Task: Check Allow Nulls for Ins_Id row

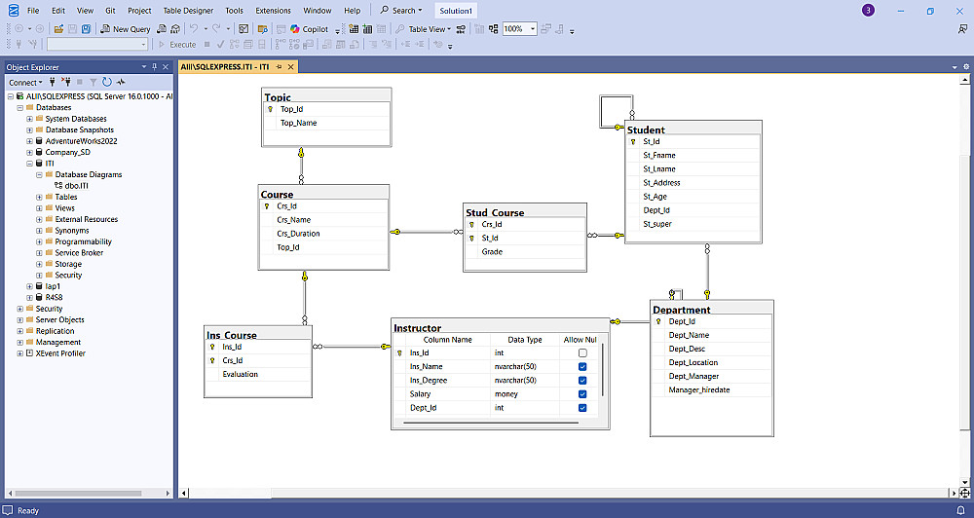Action: pyautogui.click(x=582, y=353)
